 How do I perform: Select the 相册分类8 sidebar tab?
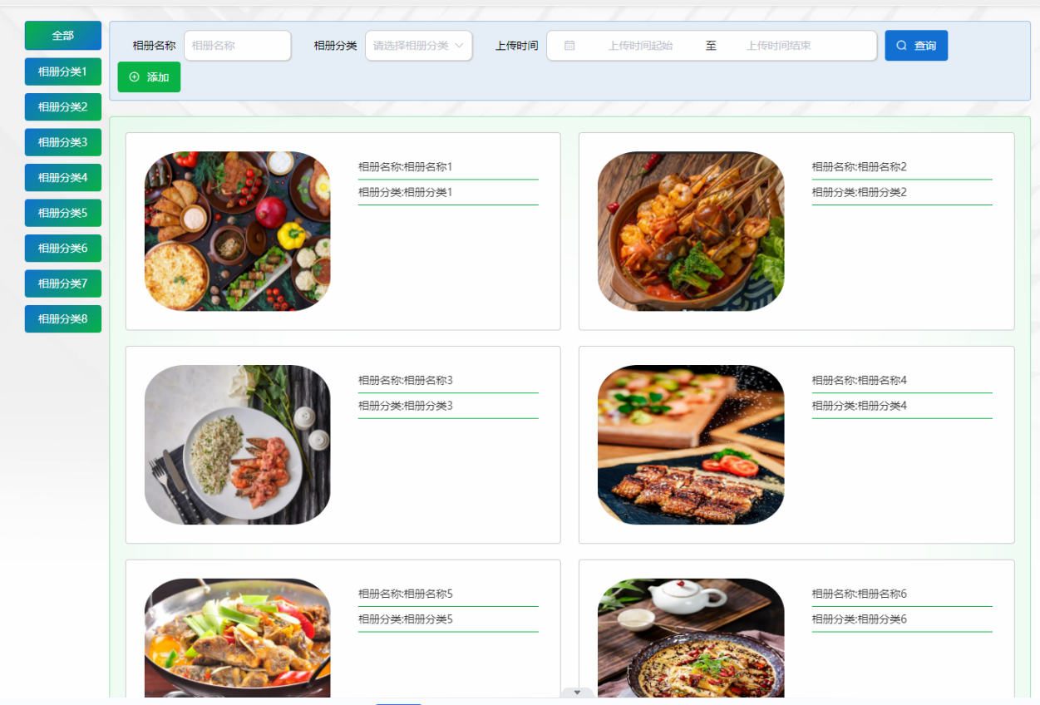[x=63, y=318]
